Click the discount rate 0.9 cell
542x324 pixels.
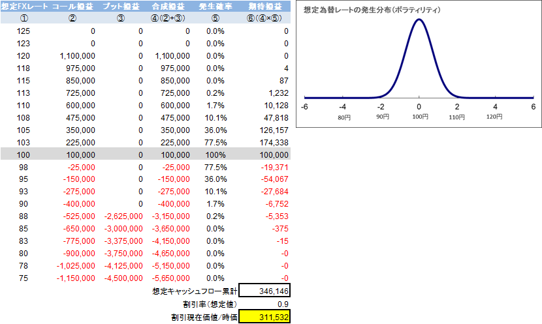coord(265,304)
